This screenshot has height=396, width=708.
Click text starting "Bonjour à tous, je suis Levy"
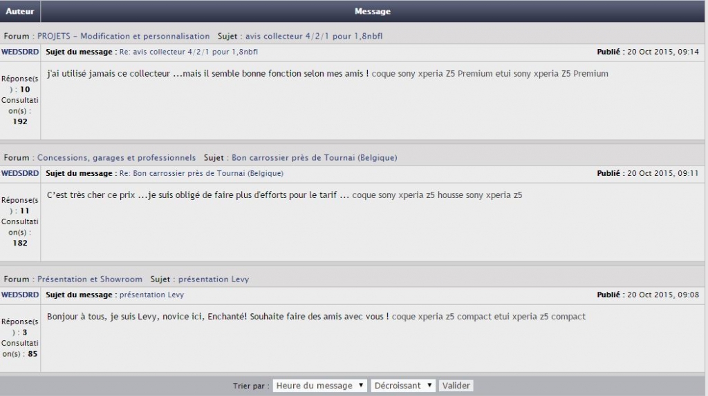point(218,317)
